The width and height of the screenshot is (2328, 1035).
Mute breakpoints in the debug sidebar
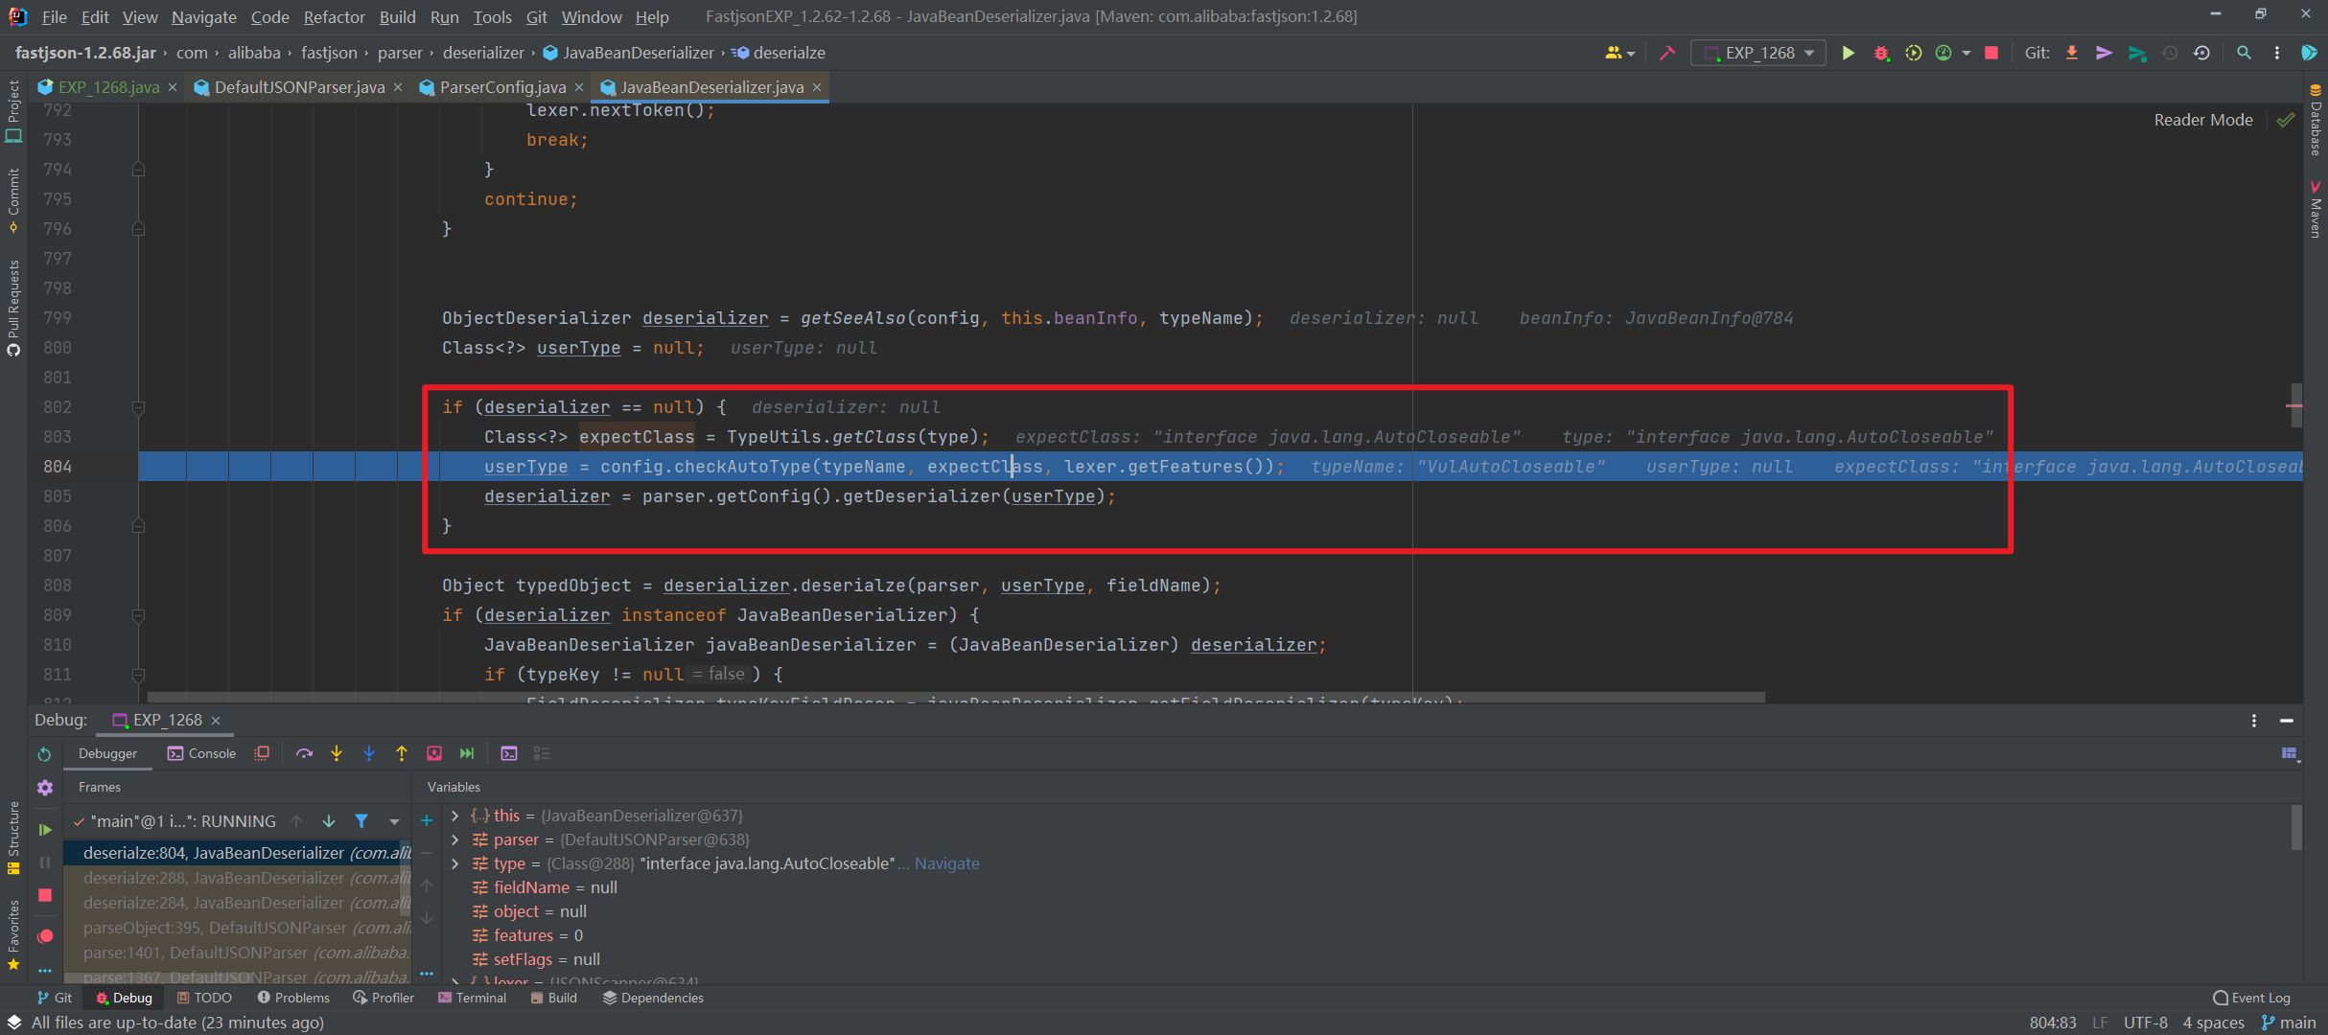point(44,936)
